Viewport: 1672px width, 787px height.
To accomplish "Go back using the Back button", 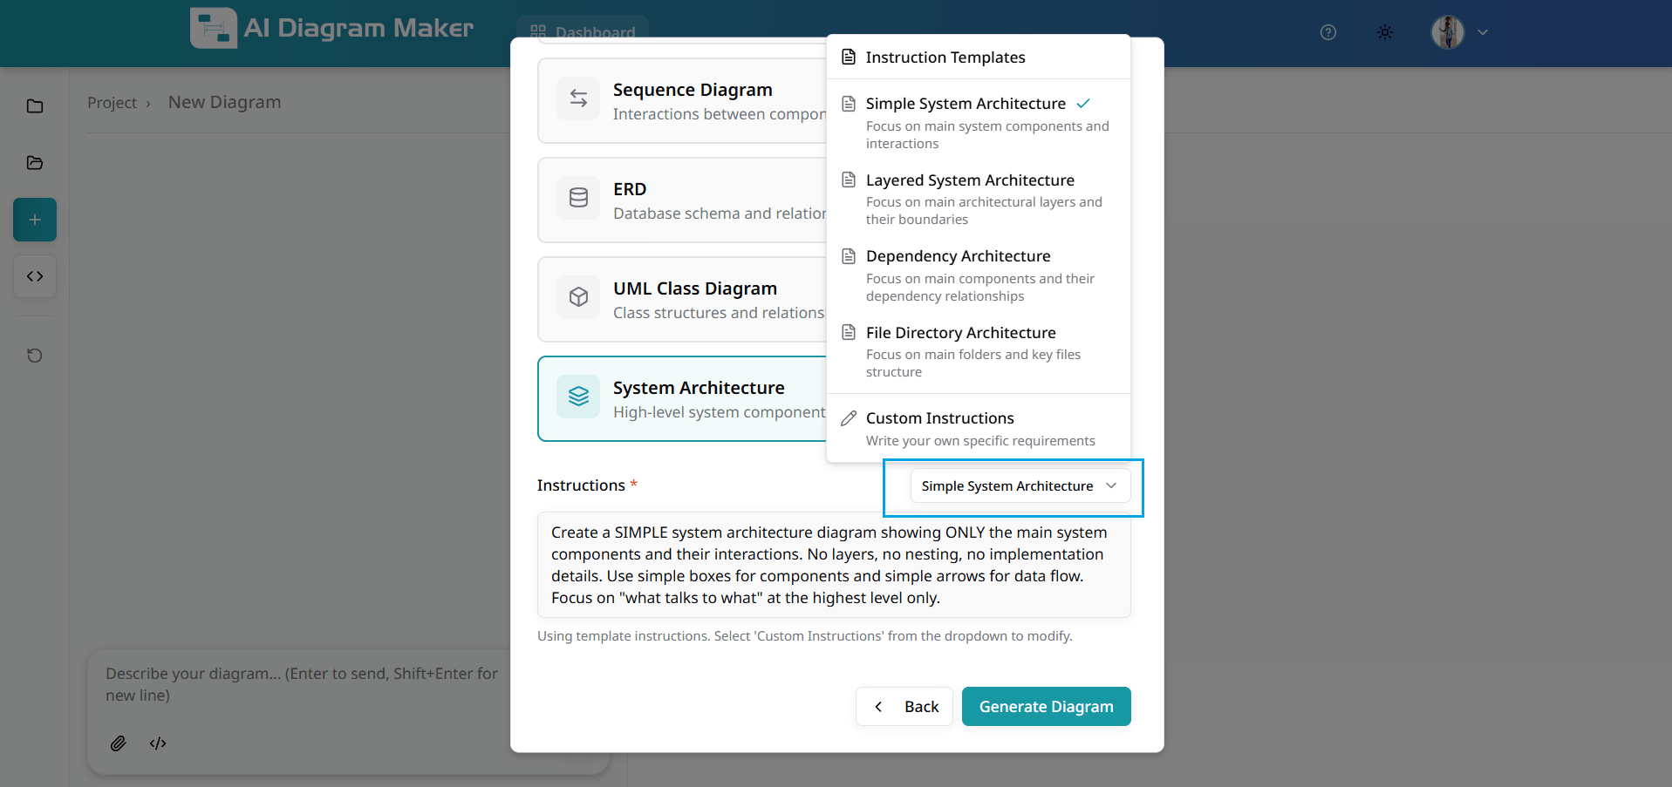I will click(904, 706).
